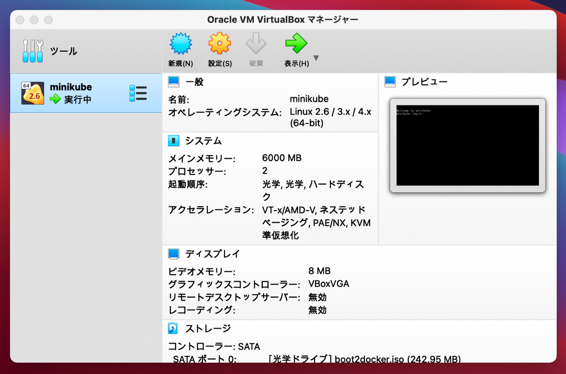
Task: Click the レコーディング 無効 value
Action: (x=317, y=310)
